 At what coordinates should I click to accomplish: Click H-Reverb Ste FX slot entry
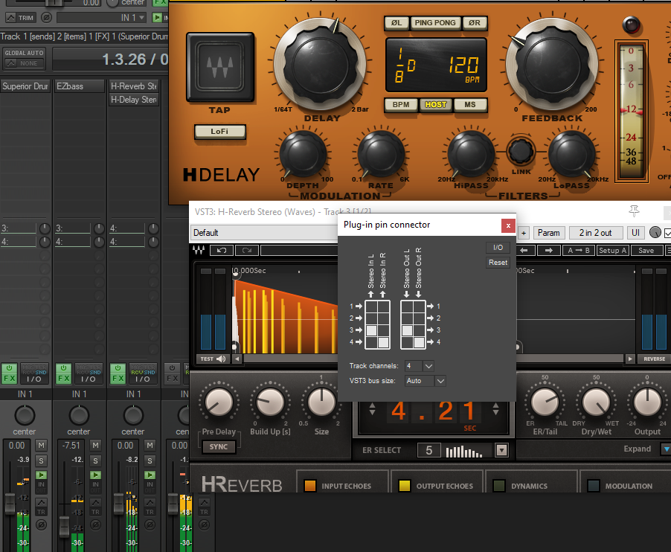click(x=133, y=86)
